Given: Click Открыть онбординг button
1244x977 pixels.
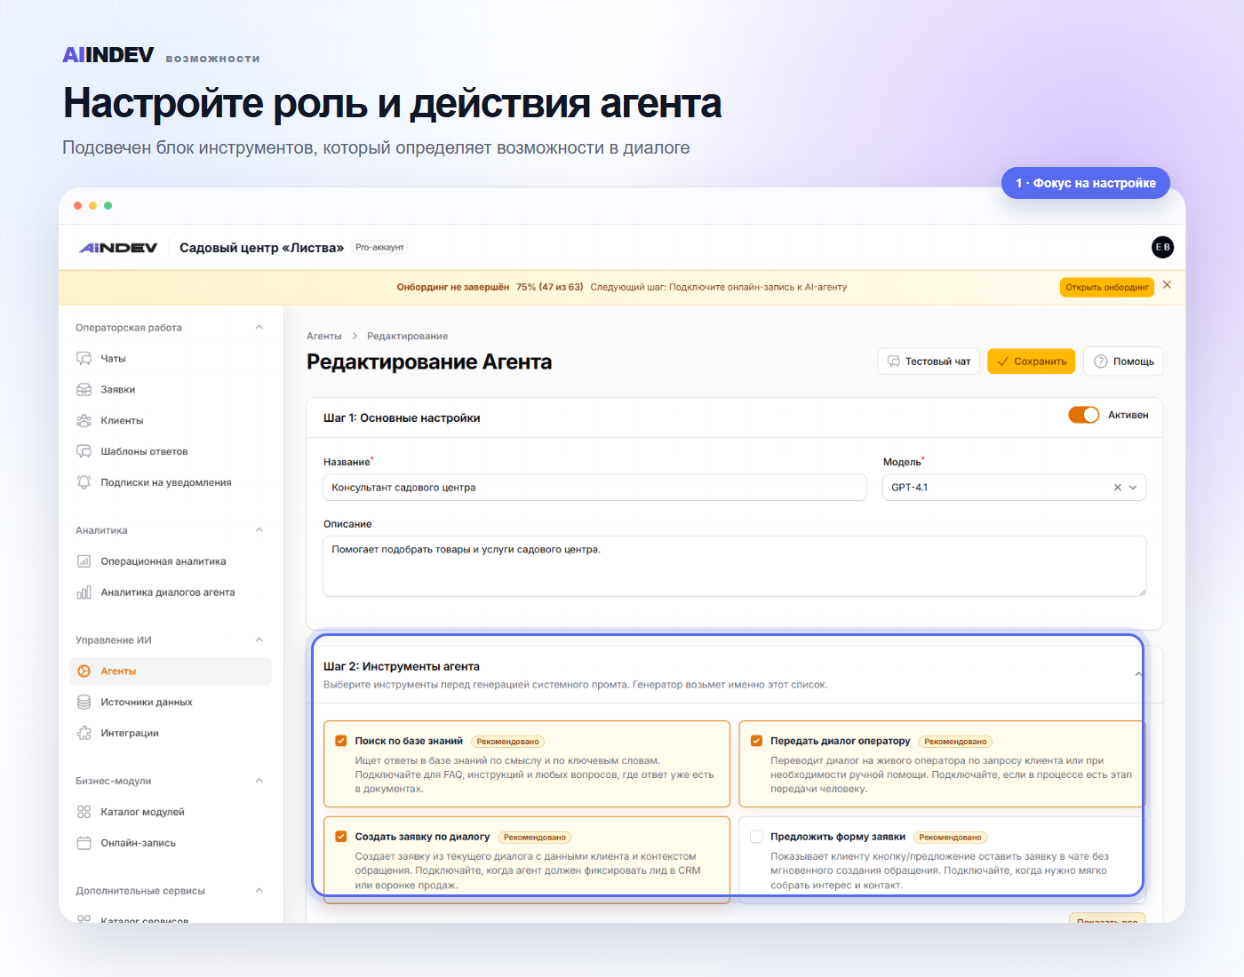Looking at the screenshot, I should tap(1107, 288).
